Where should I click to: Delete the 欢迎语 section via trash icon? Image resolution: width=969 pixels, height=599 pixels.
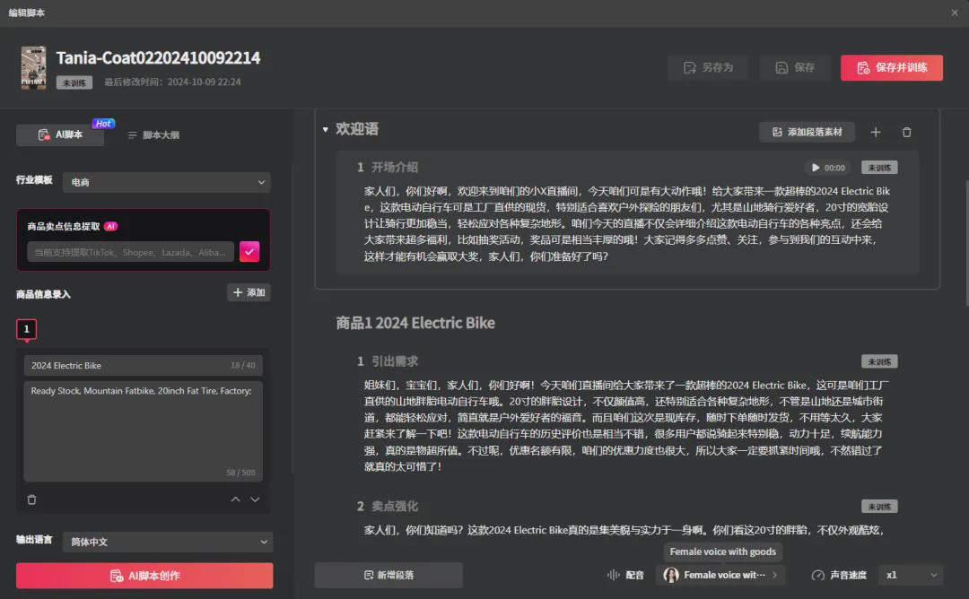click(906, 132)
